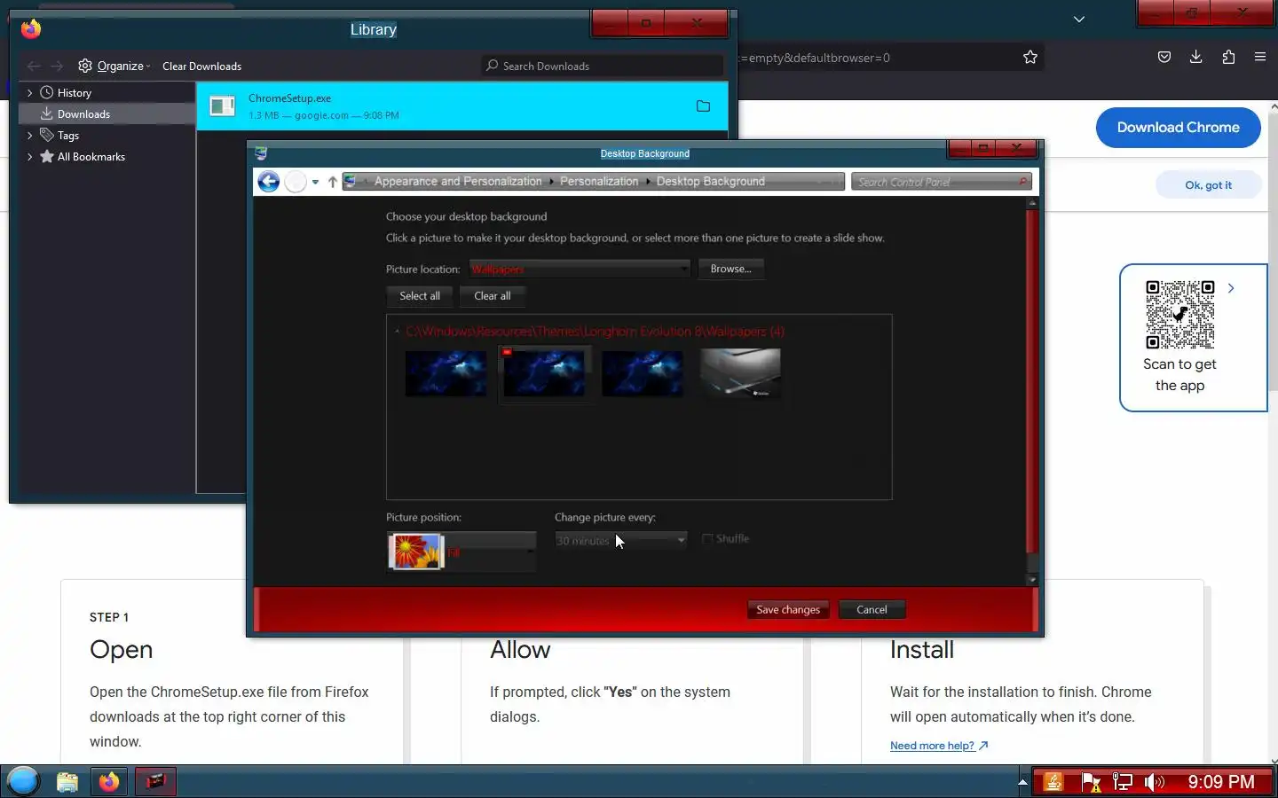This screenshot has width=1278, height=798.
Task: Expand Tags in Library sidebar
Action: click(29, 135)
